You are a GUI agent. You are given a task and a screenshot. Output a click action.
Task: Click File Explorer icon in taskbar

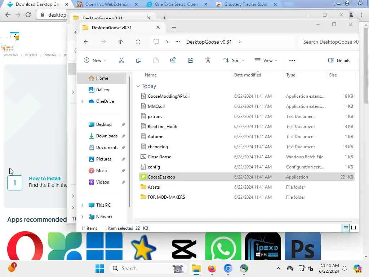click(x=196, y=268)
